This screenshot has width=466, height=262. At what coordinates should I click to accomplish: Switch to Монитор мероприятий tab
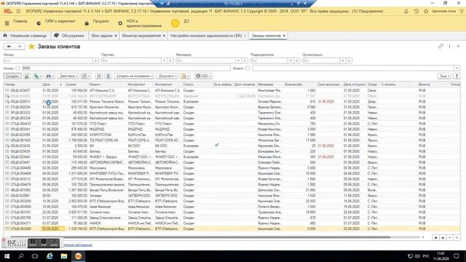tap(141, 36)
